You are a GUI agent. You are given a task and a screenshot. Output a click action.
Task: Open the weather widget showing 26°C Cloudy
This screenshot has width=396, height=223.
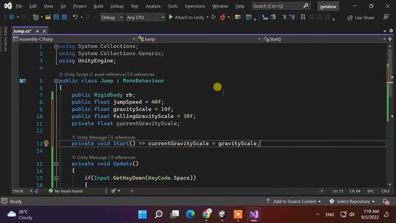20,214
